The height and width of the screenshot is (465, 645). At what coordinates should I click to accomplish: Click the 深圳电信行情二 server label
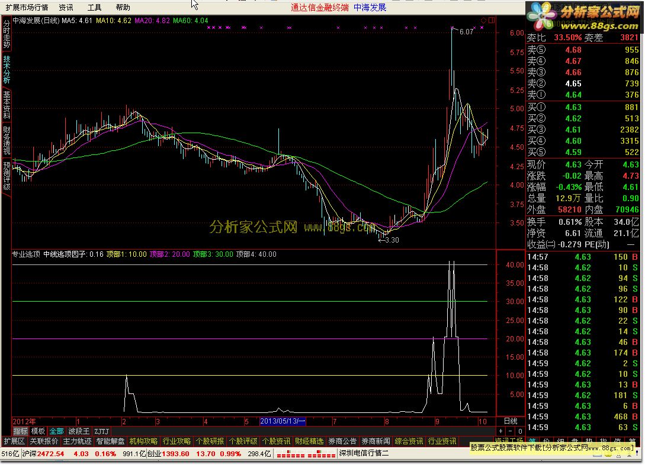[x=364, y=454]
